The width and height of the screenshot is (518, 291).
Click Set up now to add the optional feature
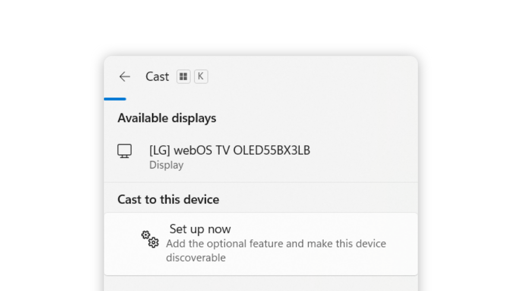pyautogui.click(x=199, y=229)
